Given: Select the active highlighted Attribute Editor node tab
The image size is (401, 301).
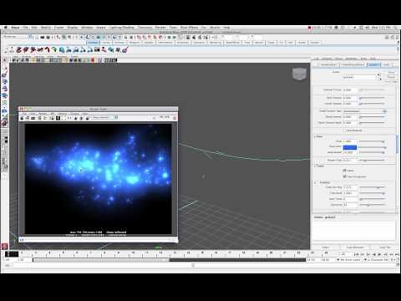Looking at the screenshot, I should (x=373, y=64).
